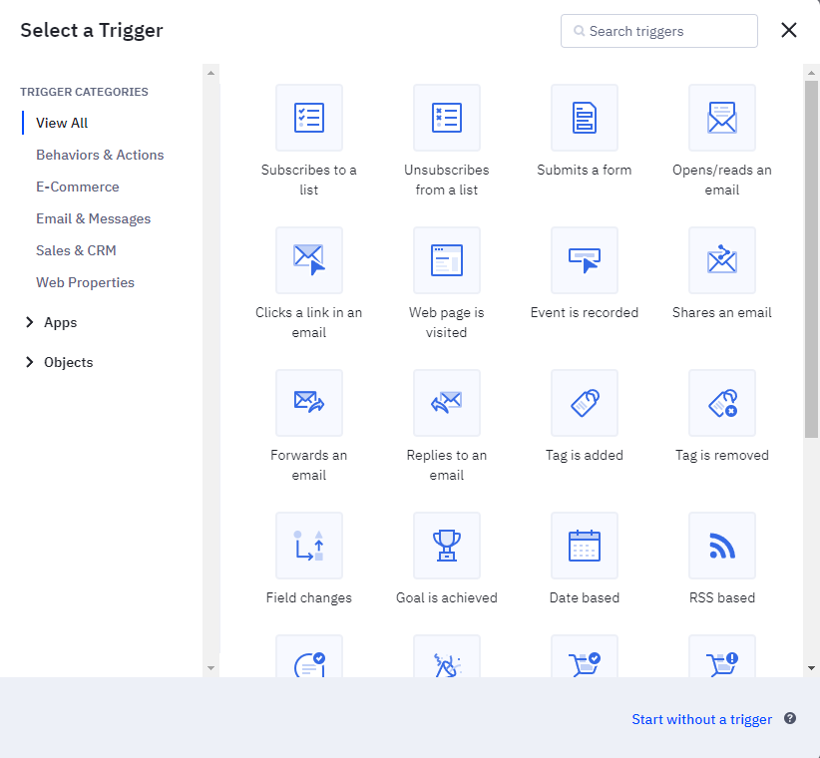Image resolution: width=820 pixels, height=758 pixels.
Task: Click the "Clicks a link in an email" label
Action: click(309, 322)
